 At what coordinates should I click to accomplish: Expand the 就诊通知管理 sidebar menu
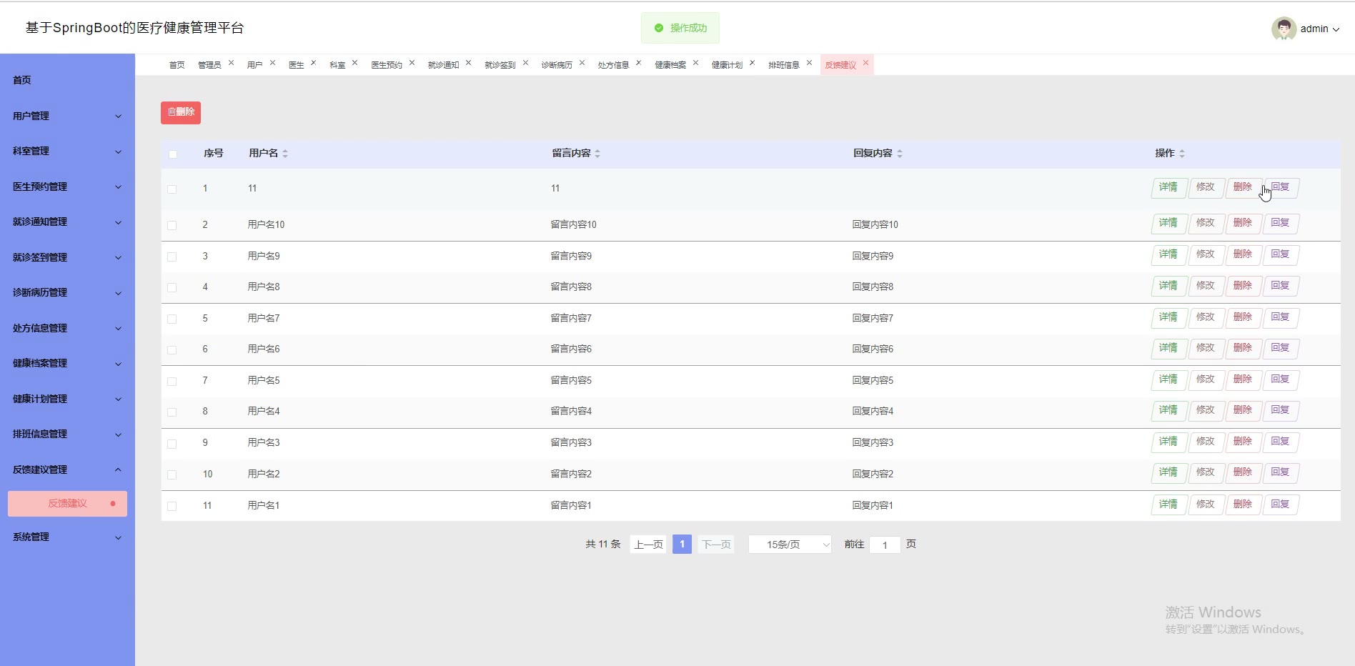point(67,222)
